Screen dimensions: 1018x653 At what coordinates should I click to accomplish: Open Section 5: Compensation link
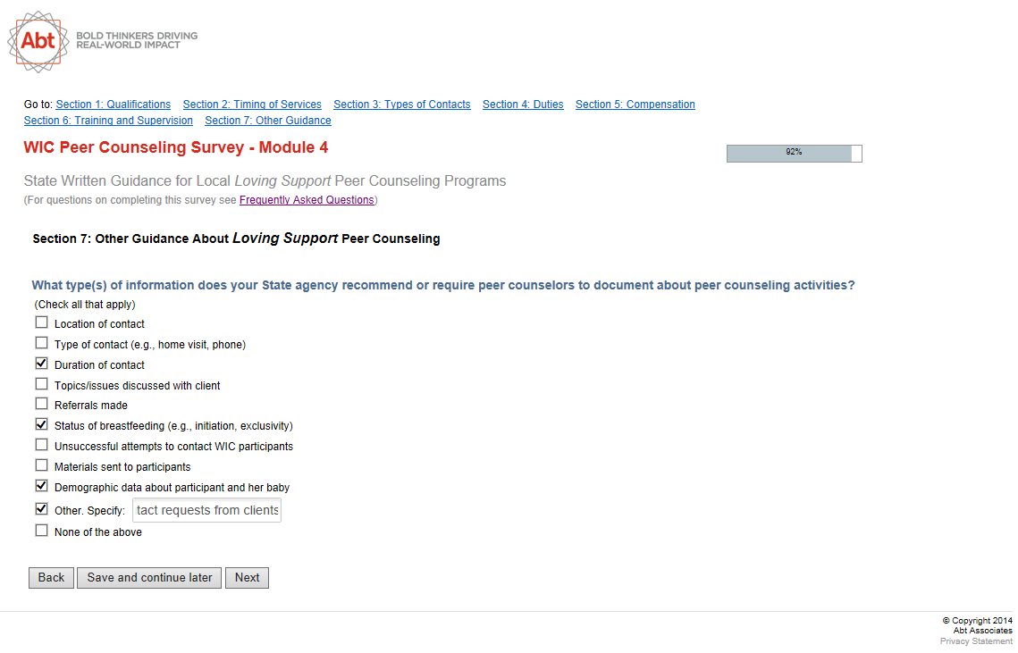(635, 105)
